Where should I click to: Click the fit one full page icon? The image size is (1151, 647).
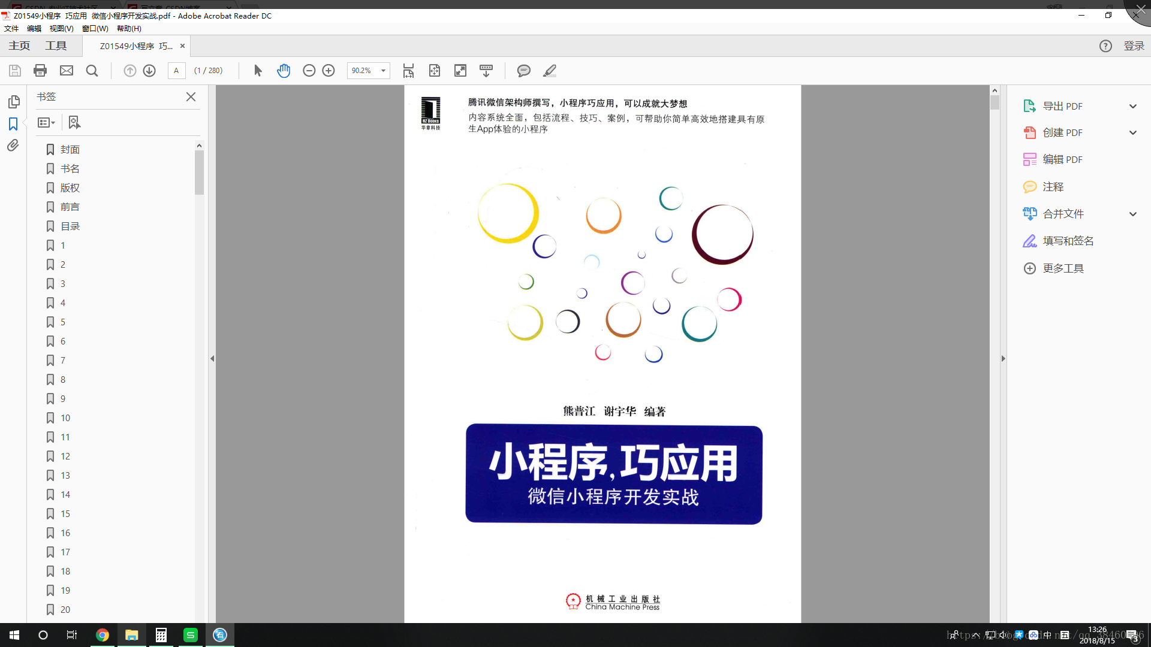click(435, 71)
